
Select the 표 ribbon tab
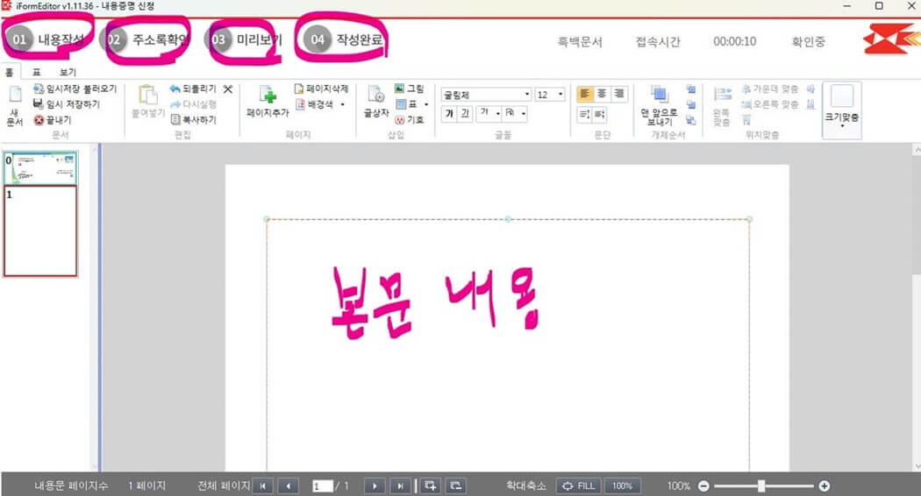(x=37, y=72)
